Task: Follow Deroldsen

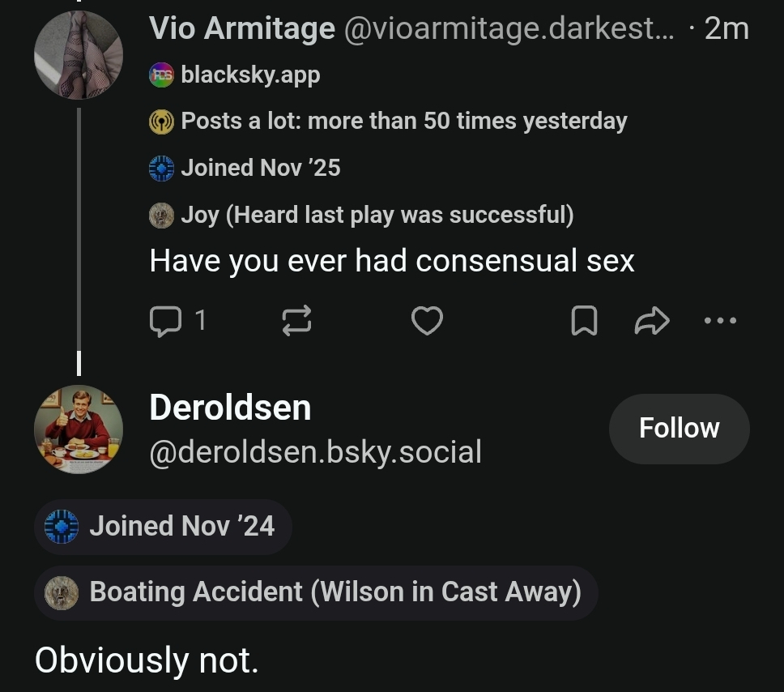Action: coord(679,429)
